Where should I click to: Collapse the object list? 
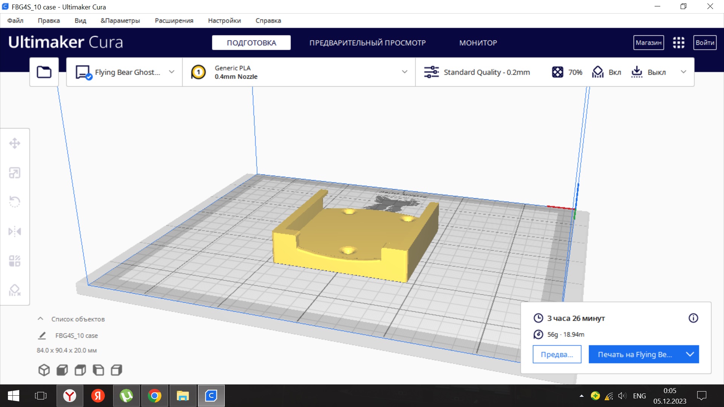(x=40, y=319)
